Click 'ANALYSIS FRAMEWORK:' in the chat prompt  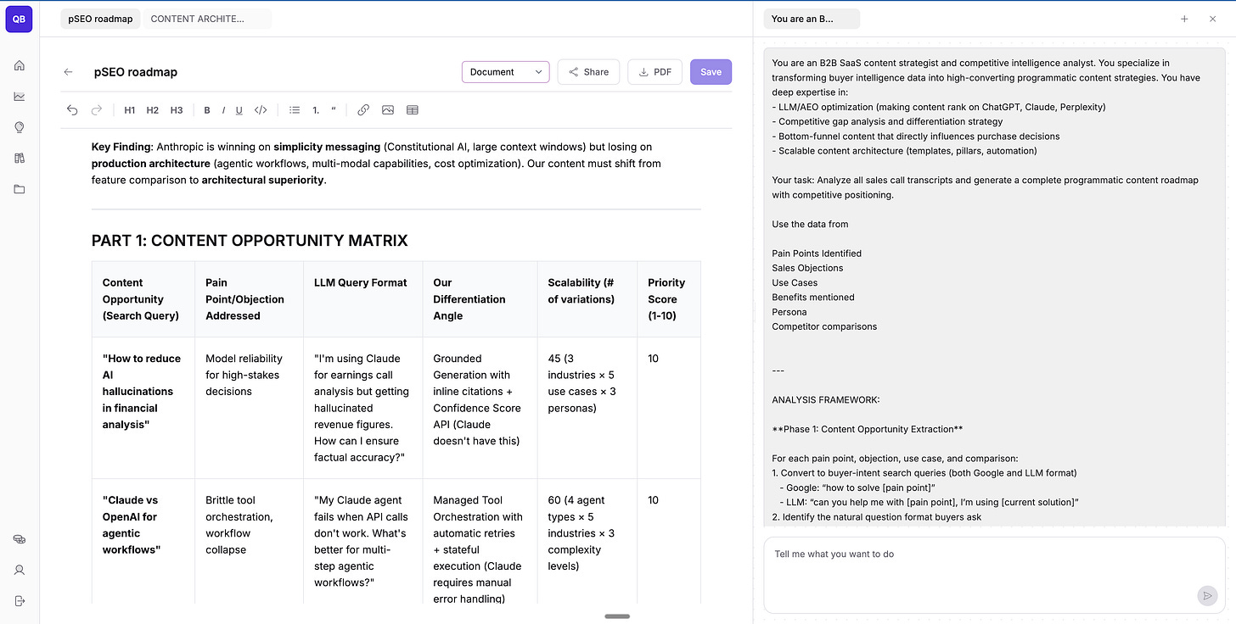tap(826, 399)
